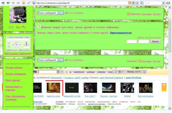Click the rewind to first page button
Viewport: 172px width, 113px height.
tap(3, 3)
